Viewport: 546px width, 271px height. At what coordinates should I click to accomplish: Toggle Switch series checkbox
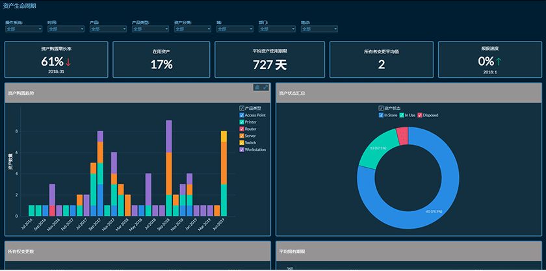coord(242,143)
